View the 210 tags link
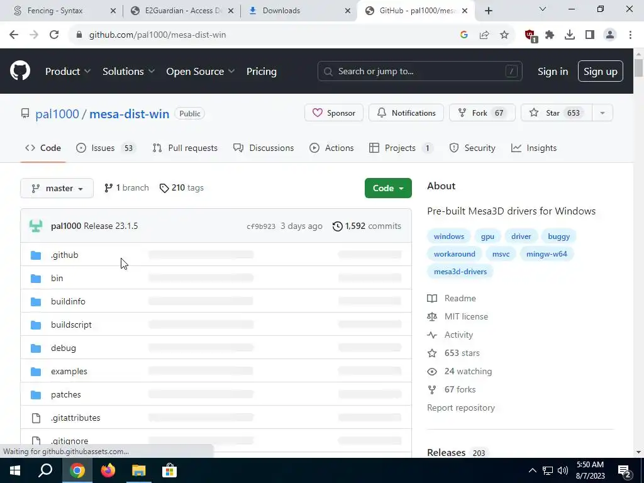This screenshot has width=644, height=483. [x=182, y=187]
